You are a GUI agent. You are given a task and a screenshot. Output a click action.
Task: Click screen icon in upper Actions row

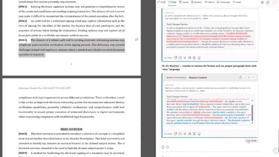(x=194, y=58)
